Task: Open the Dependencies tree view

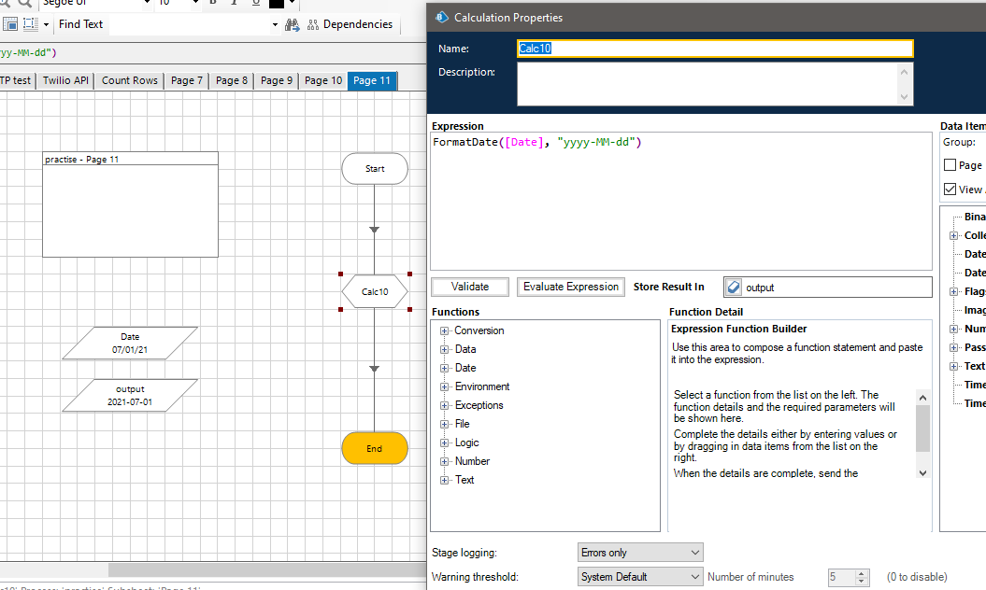Action: [x=350, y=24]
